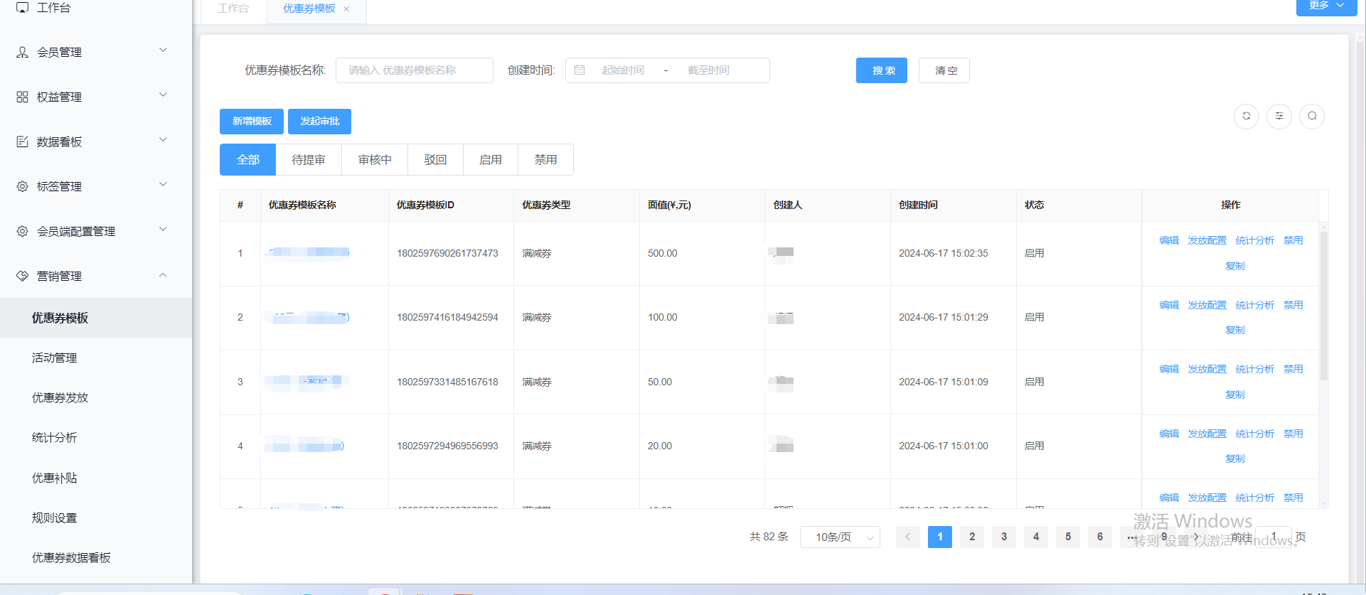Image resolution: width=1366 pixels, height=595 pixels.
Task: Expand 权益管理 menu chevron
Action: [163, 95]
